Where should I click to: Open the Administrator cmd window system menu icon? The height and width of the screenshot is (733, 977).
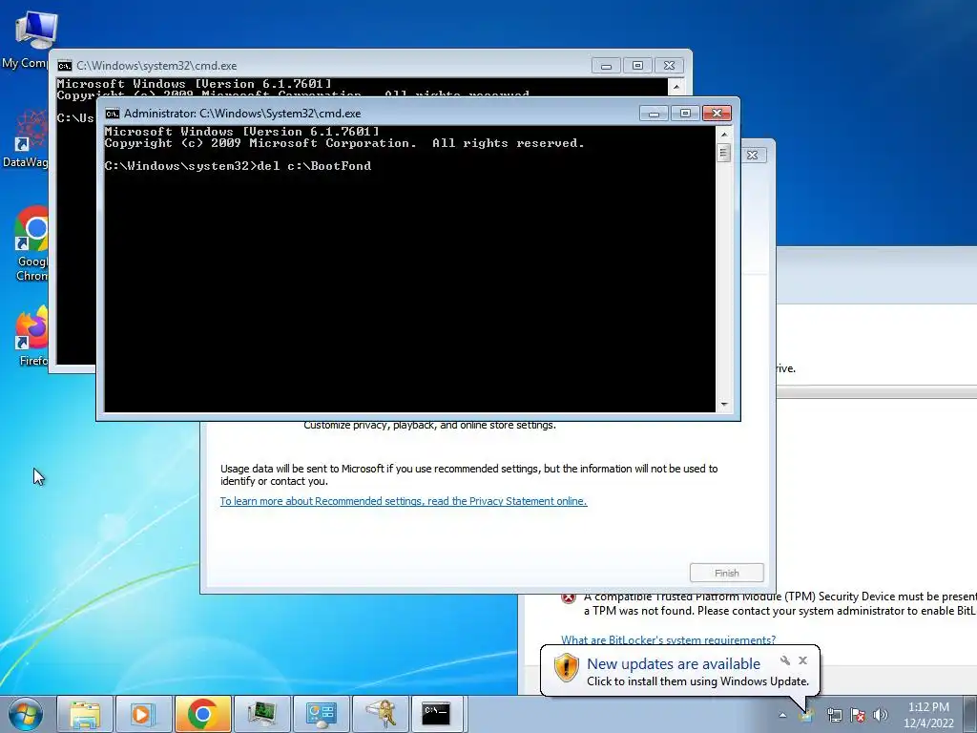coord(113,114)
